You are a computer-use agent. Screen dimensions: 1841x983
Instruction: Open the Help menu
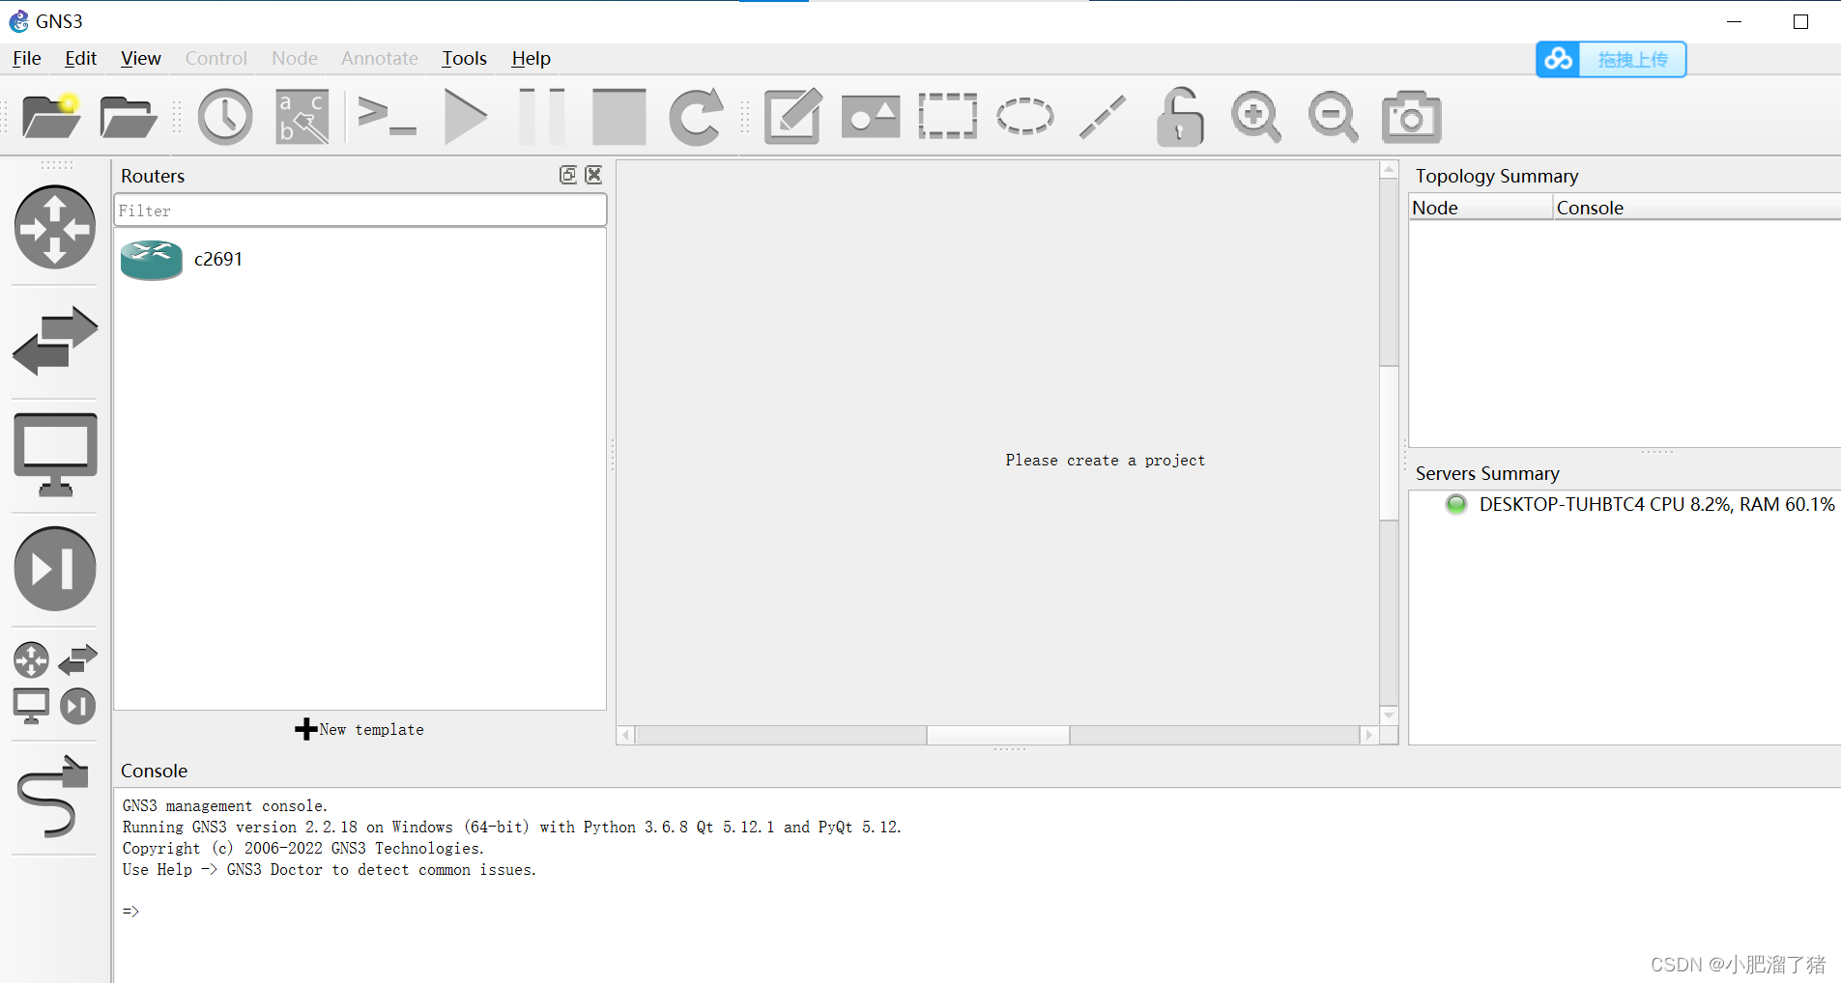531,59
